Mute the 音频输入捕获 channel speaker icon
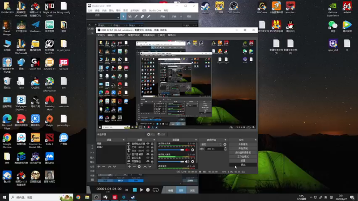The image size is (358, 201). click(x=187, y=161)
